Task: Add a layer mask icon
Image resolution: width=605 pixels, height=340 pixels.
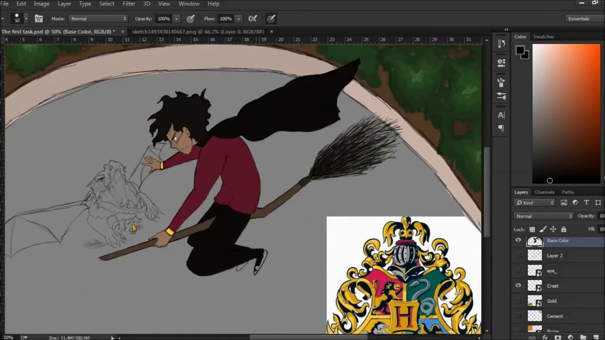Action: coord(558,338)
